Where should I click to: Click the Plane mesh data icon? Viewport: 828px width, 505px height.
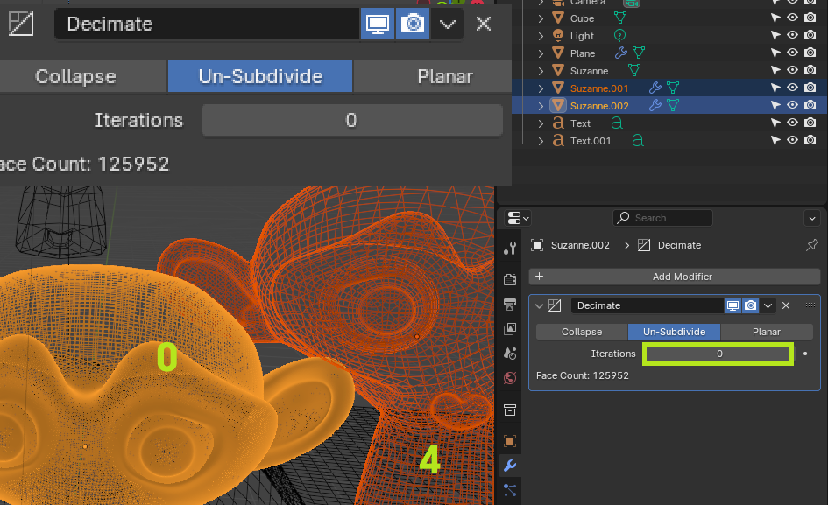point(639,53)
